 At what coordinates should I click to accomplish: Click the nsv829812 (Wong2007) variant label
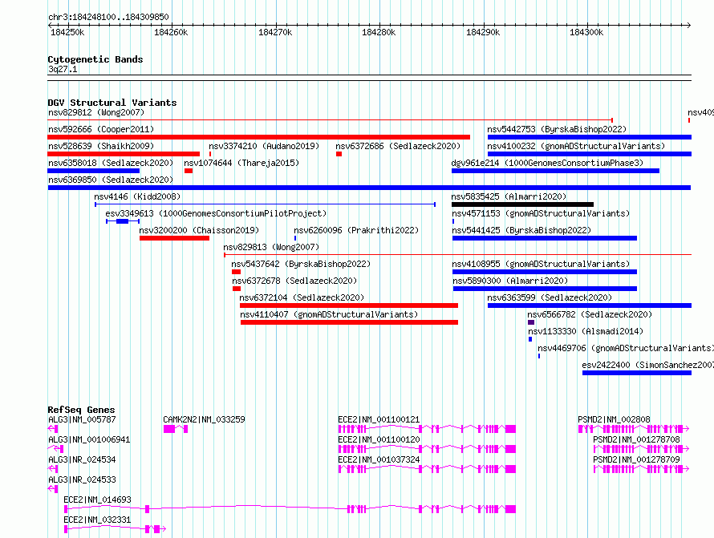(x=96, y=112)
